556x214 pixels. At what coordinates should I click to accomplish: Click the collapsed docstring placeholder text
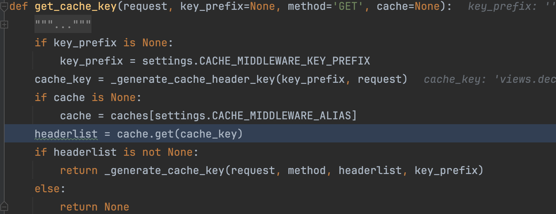coord(63,25)
